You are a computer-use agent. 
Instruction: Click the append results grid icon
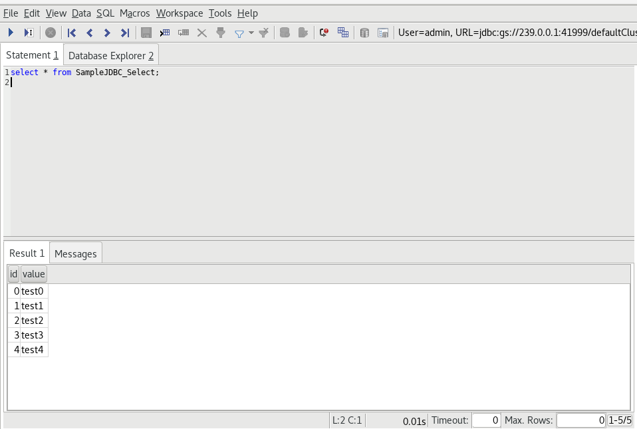point(343,33)
